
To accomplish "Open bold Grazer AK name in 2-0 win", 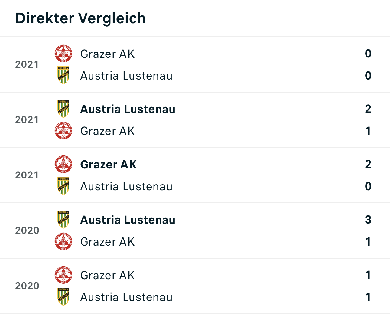I will 108,165.
